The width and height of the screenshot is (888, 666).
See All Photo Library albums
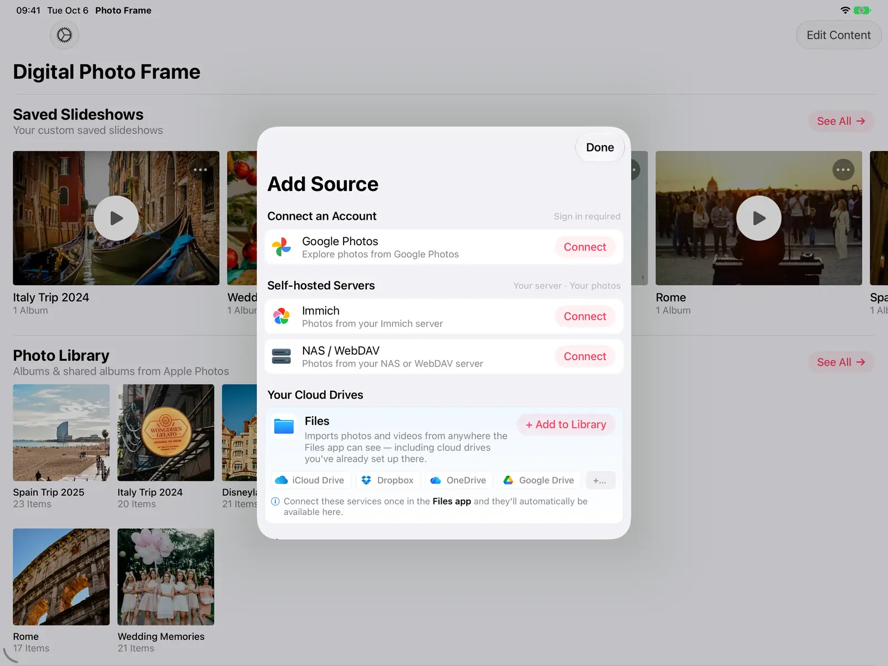[841, 362]
